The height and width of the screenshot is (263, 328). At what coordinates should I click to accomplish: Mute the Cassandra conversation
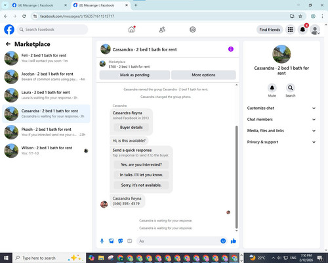[x=272, y=88]
